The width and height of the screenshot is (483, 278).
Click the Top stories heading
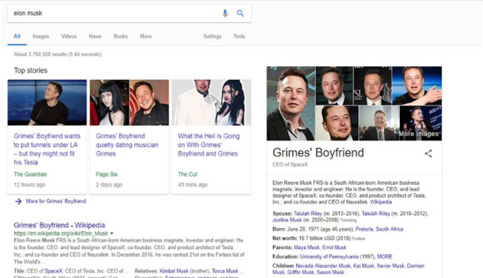(x=31, y=70)
